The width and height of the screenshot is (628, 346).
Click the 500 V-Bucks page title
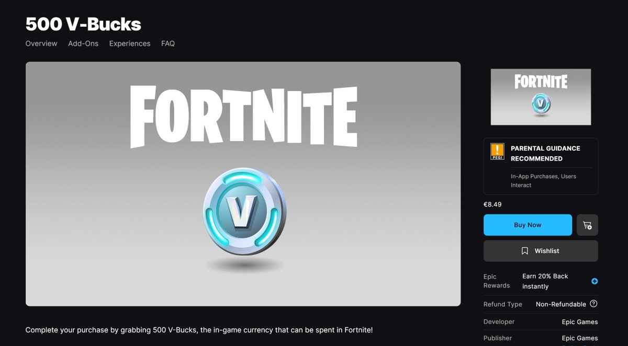pyautogui.click(x=83, y=24)
